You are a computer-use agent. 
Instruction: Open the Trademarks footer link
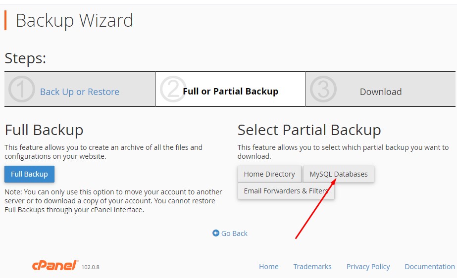click(x=312, y=267)
